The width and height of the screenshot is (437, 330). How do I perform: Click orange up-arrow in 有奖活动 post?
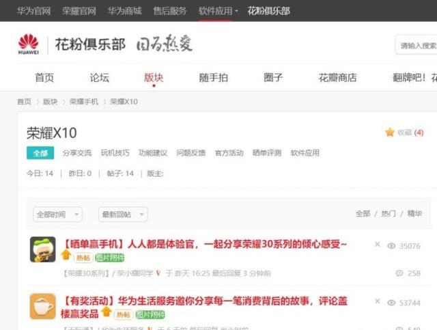tap(107, 312)
